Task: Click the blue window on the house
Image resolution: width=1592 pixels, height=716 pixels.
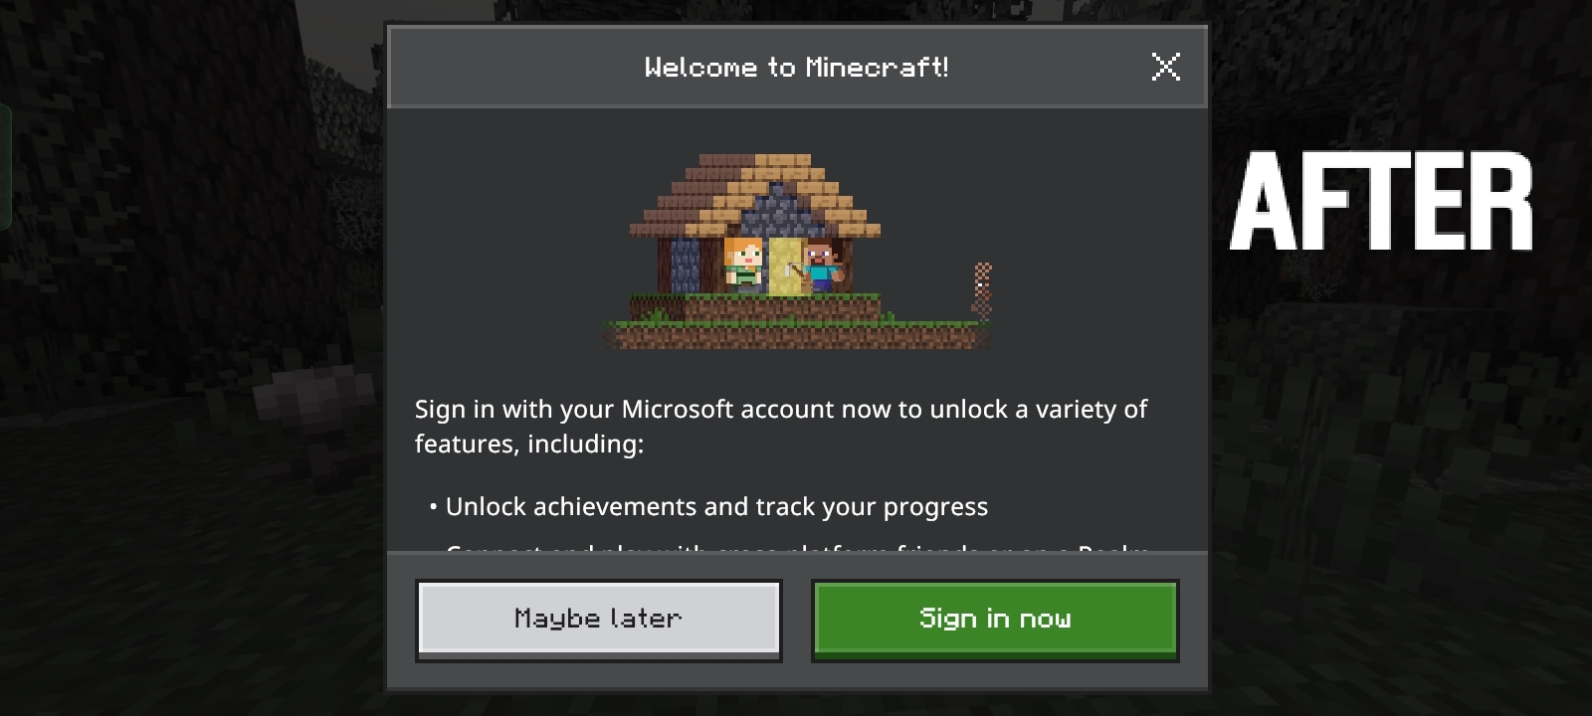Action: 685,264
